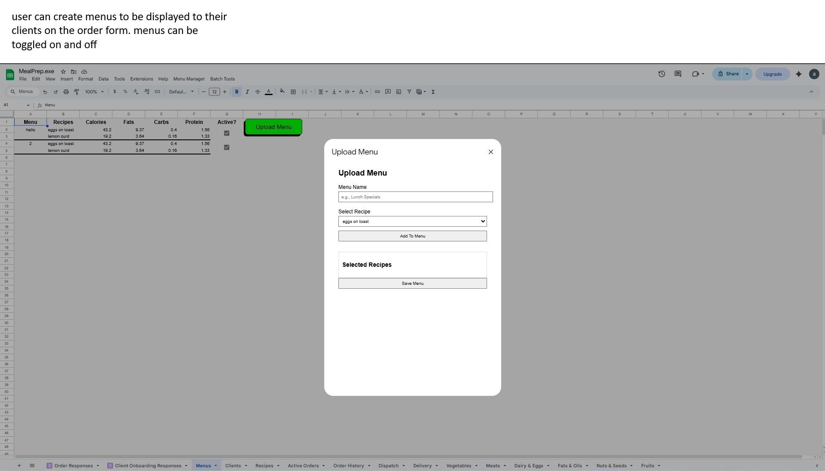Viewport: 825px width, 472px height.
Task: Open the comments panel icon
Action: coord(678,74)
